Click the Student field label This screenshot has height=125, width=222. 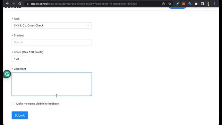coord(19,35)
